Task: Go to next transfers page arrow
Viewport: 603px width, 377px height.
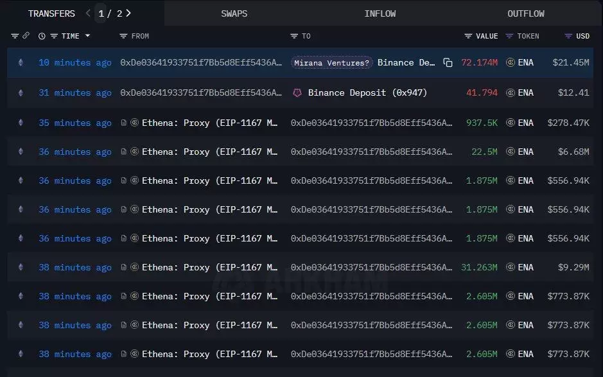Action: coord(128,13)
